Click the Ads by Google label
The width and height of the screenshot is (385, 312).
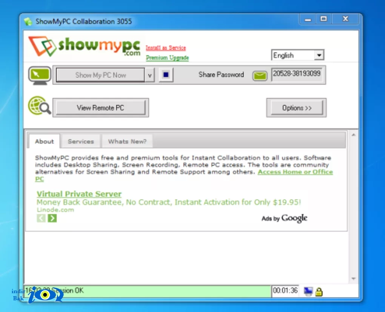point(284,218)
